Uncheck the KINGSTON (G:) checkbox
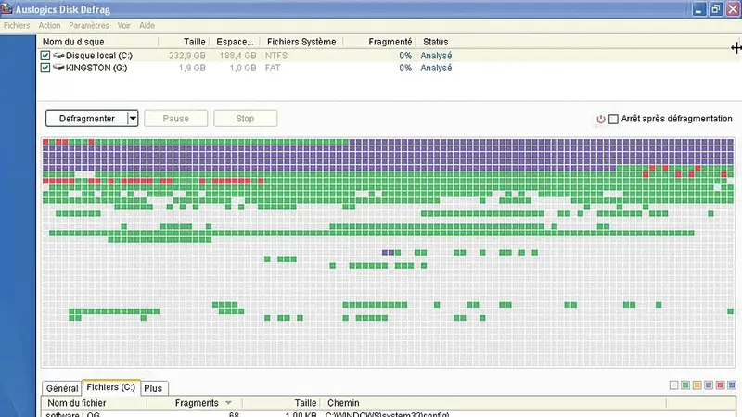742x417 pixels. coord(45,68)
